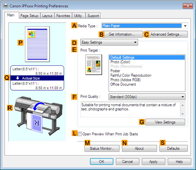Screen dimensions: 196x170
Task: Click the Print Target sample document image
Action: [x=94, y=65]
